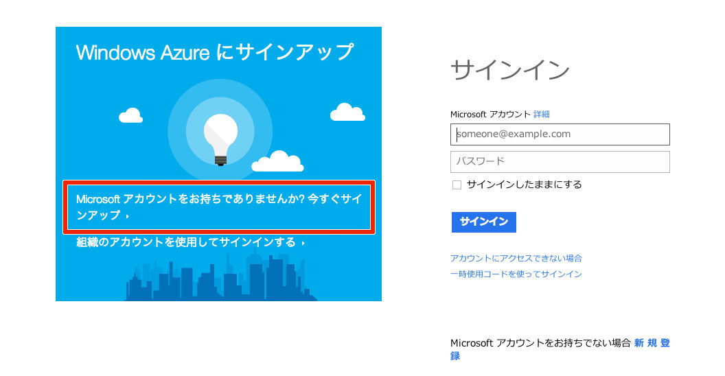Click the サインインしたままにする label text
This screenshot has height=376, width=725.
pyautogui.click(x=525, y=185)
